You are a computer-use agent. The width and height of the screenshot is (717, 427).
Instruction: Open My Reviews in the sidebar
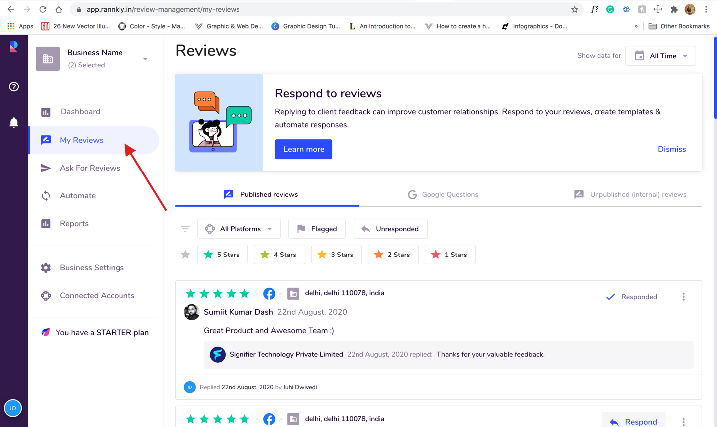coord(94,140)
